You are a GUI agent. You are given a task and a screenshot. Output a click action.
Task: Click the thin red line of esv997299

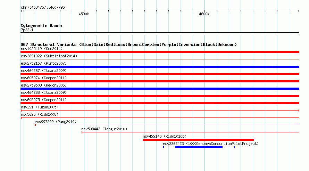[x=167, y=125]
